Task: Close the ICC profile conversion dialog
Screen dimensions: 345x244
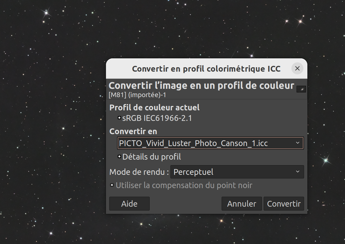Action: tap(297, 68)
